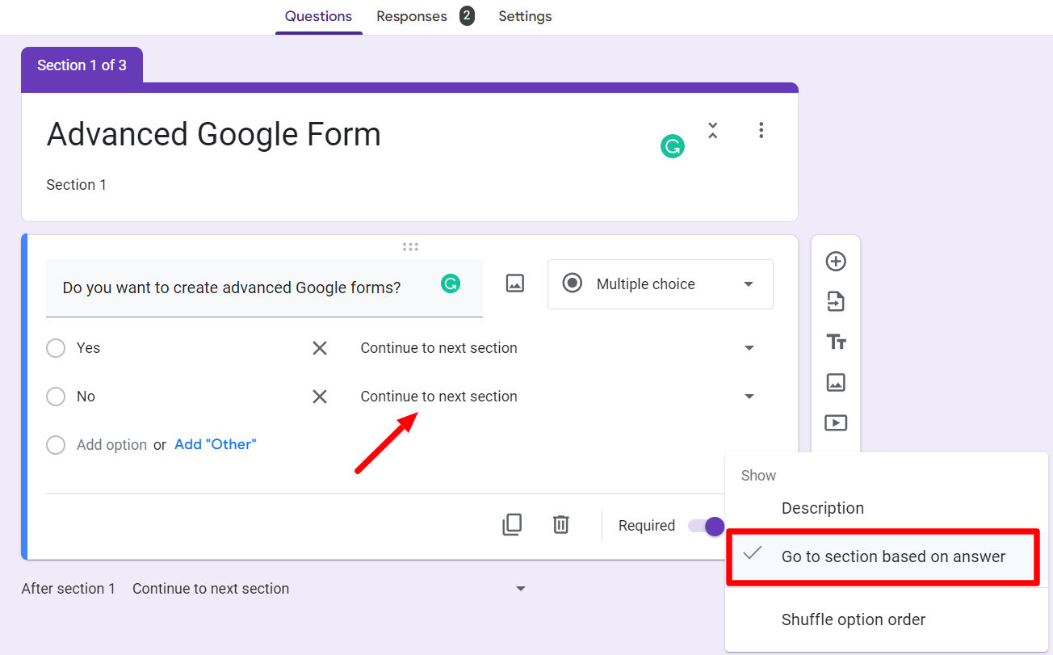Grab the question drag handle dots
1053x655 pixels.
[x=410, y=247]
